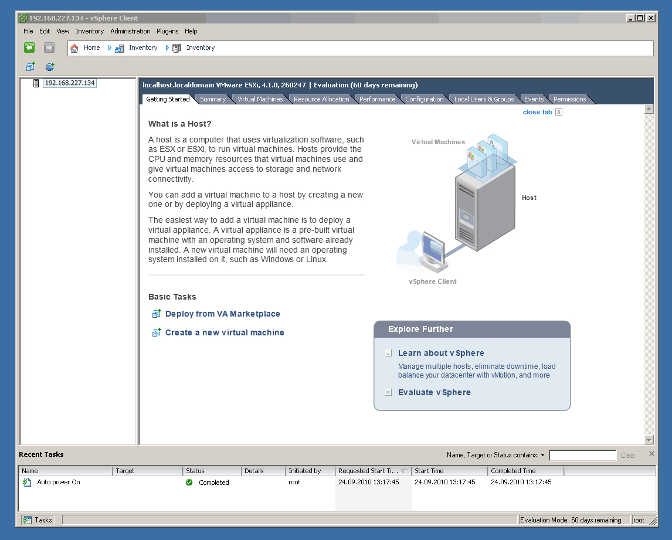Select the Getting Started tab

(168, 100)
